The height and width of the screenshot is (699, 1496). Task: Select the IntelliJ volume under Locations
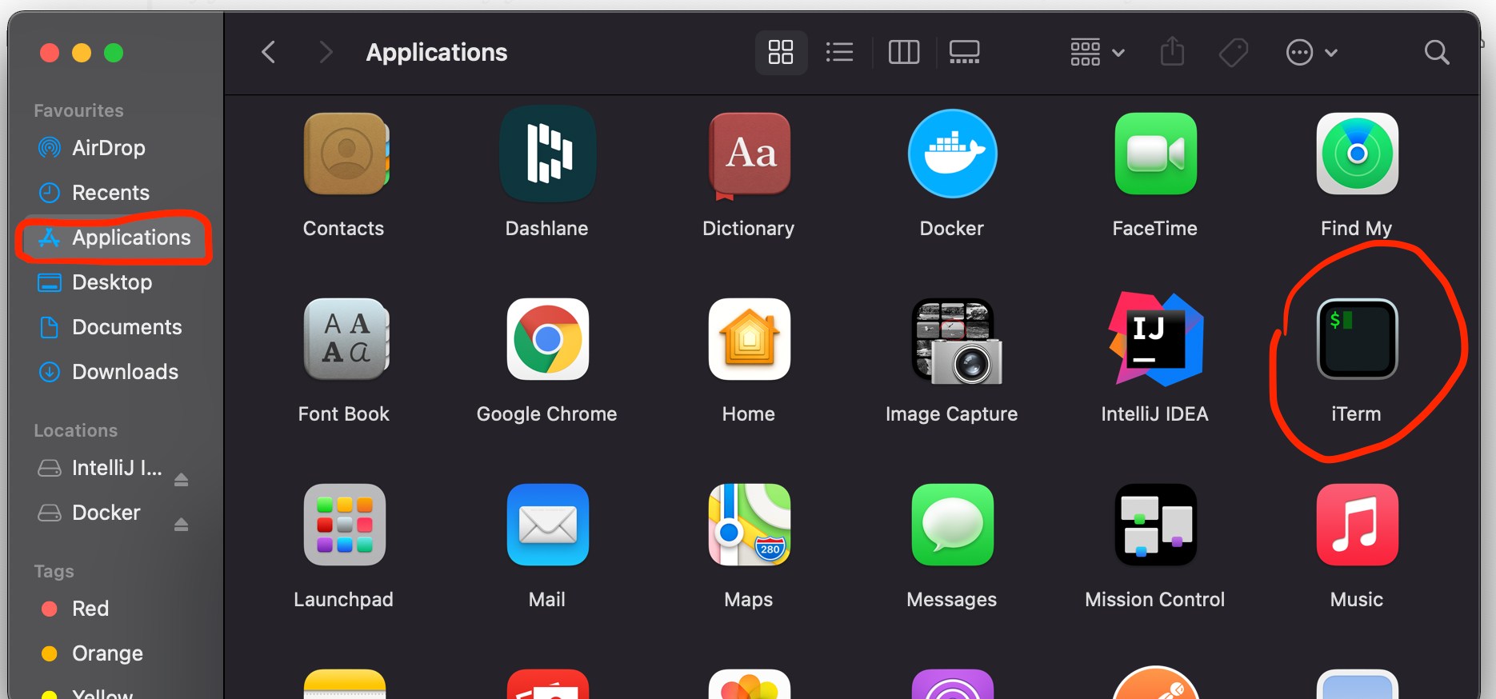pos(100,468)
